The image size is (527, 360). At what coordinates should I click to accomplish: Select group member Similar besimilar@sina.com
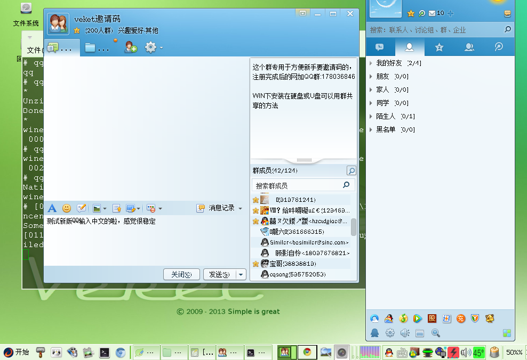click(301, 242)
